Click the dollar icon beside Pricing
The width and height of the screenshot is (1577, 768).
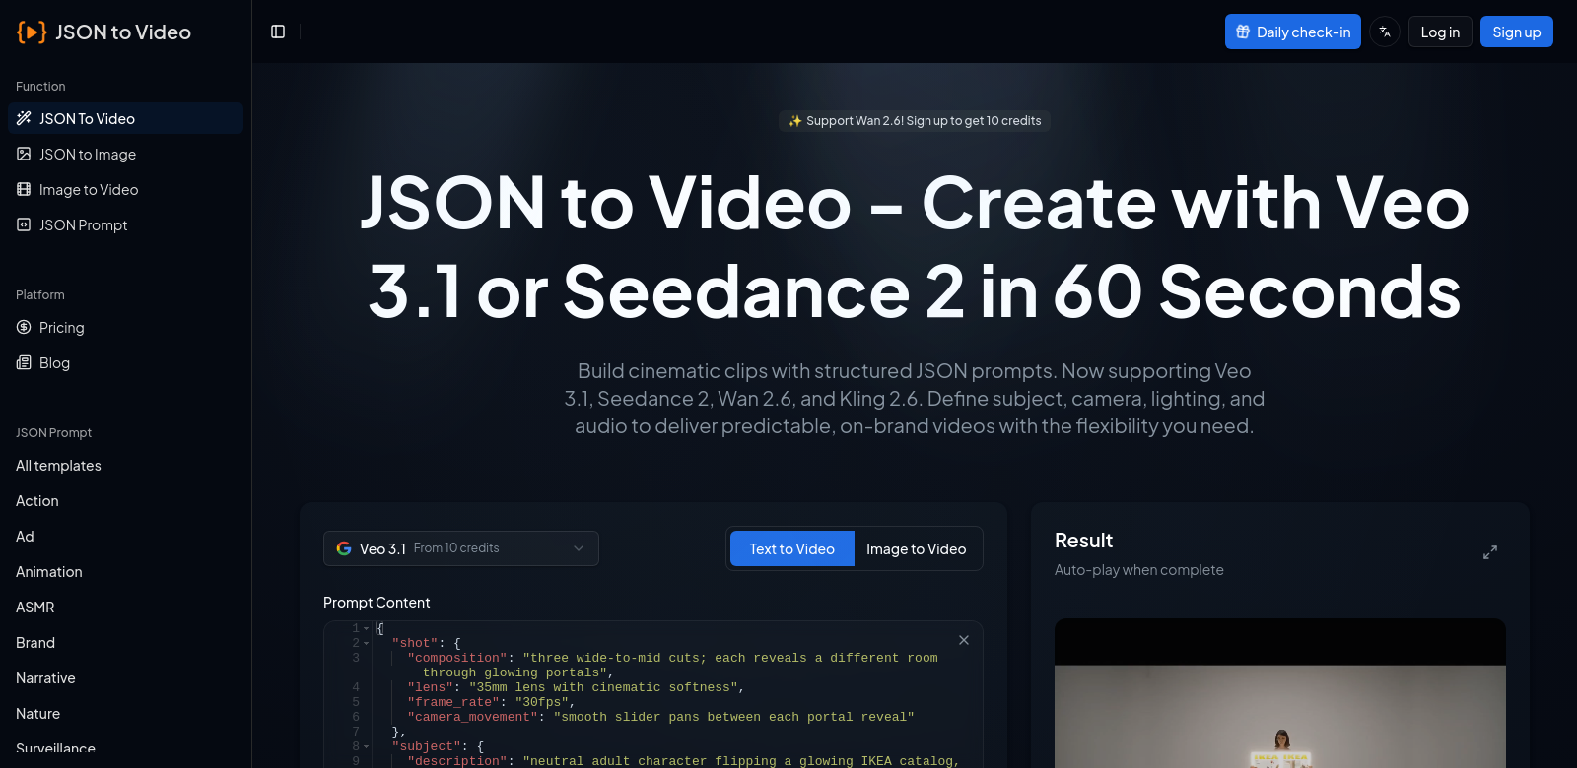(x=24, y=327)
